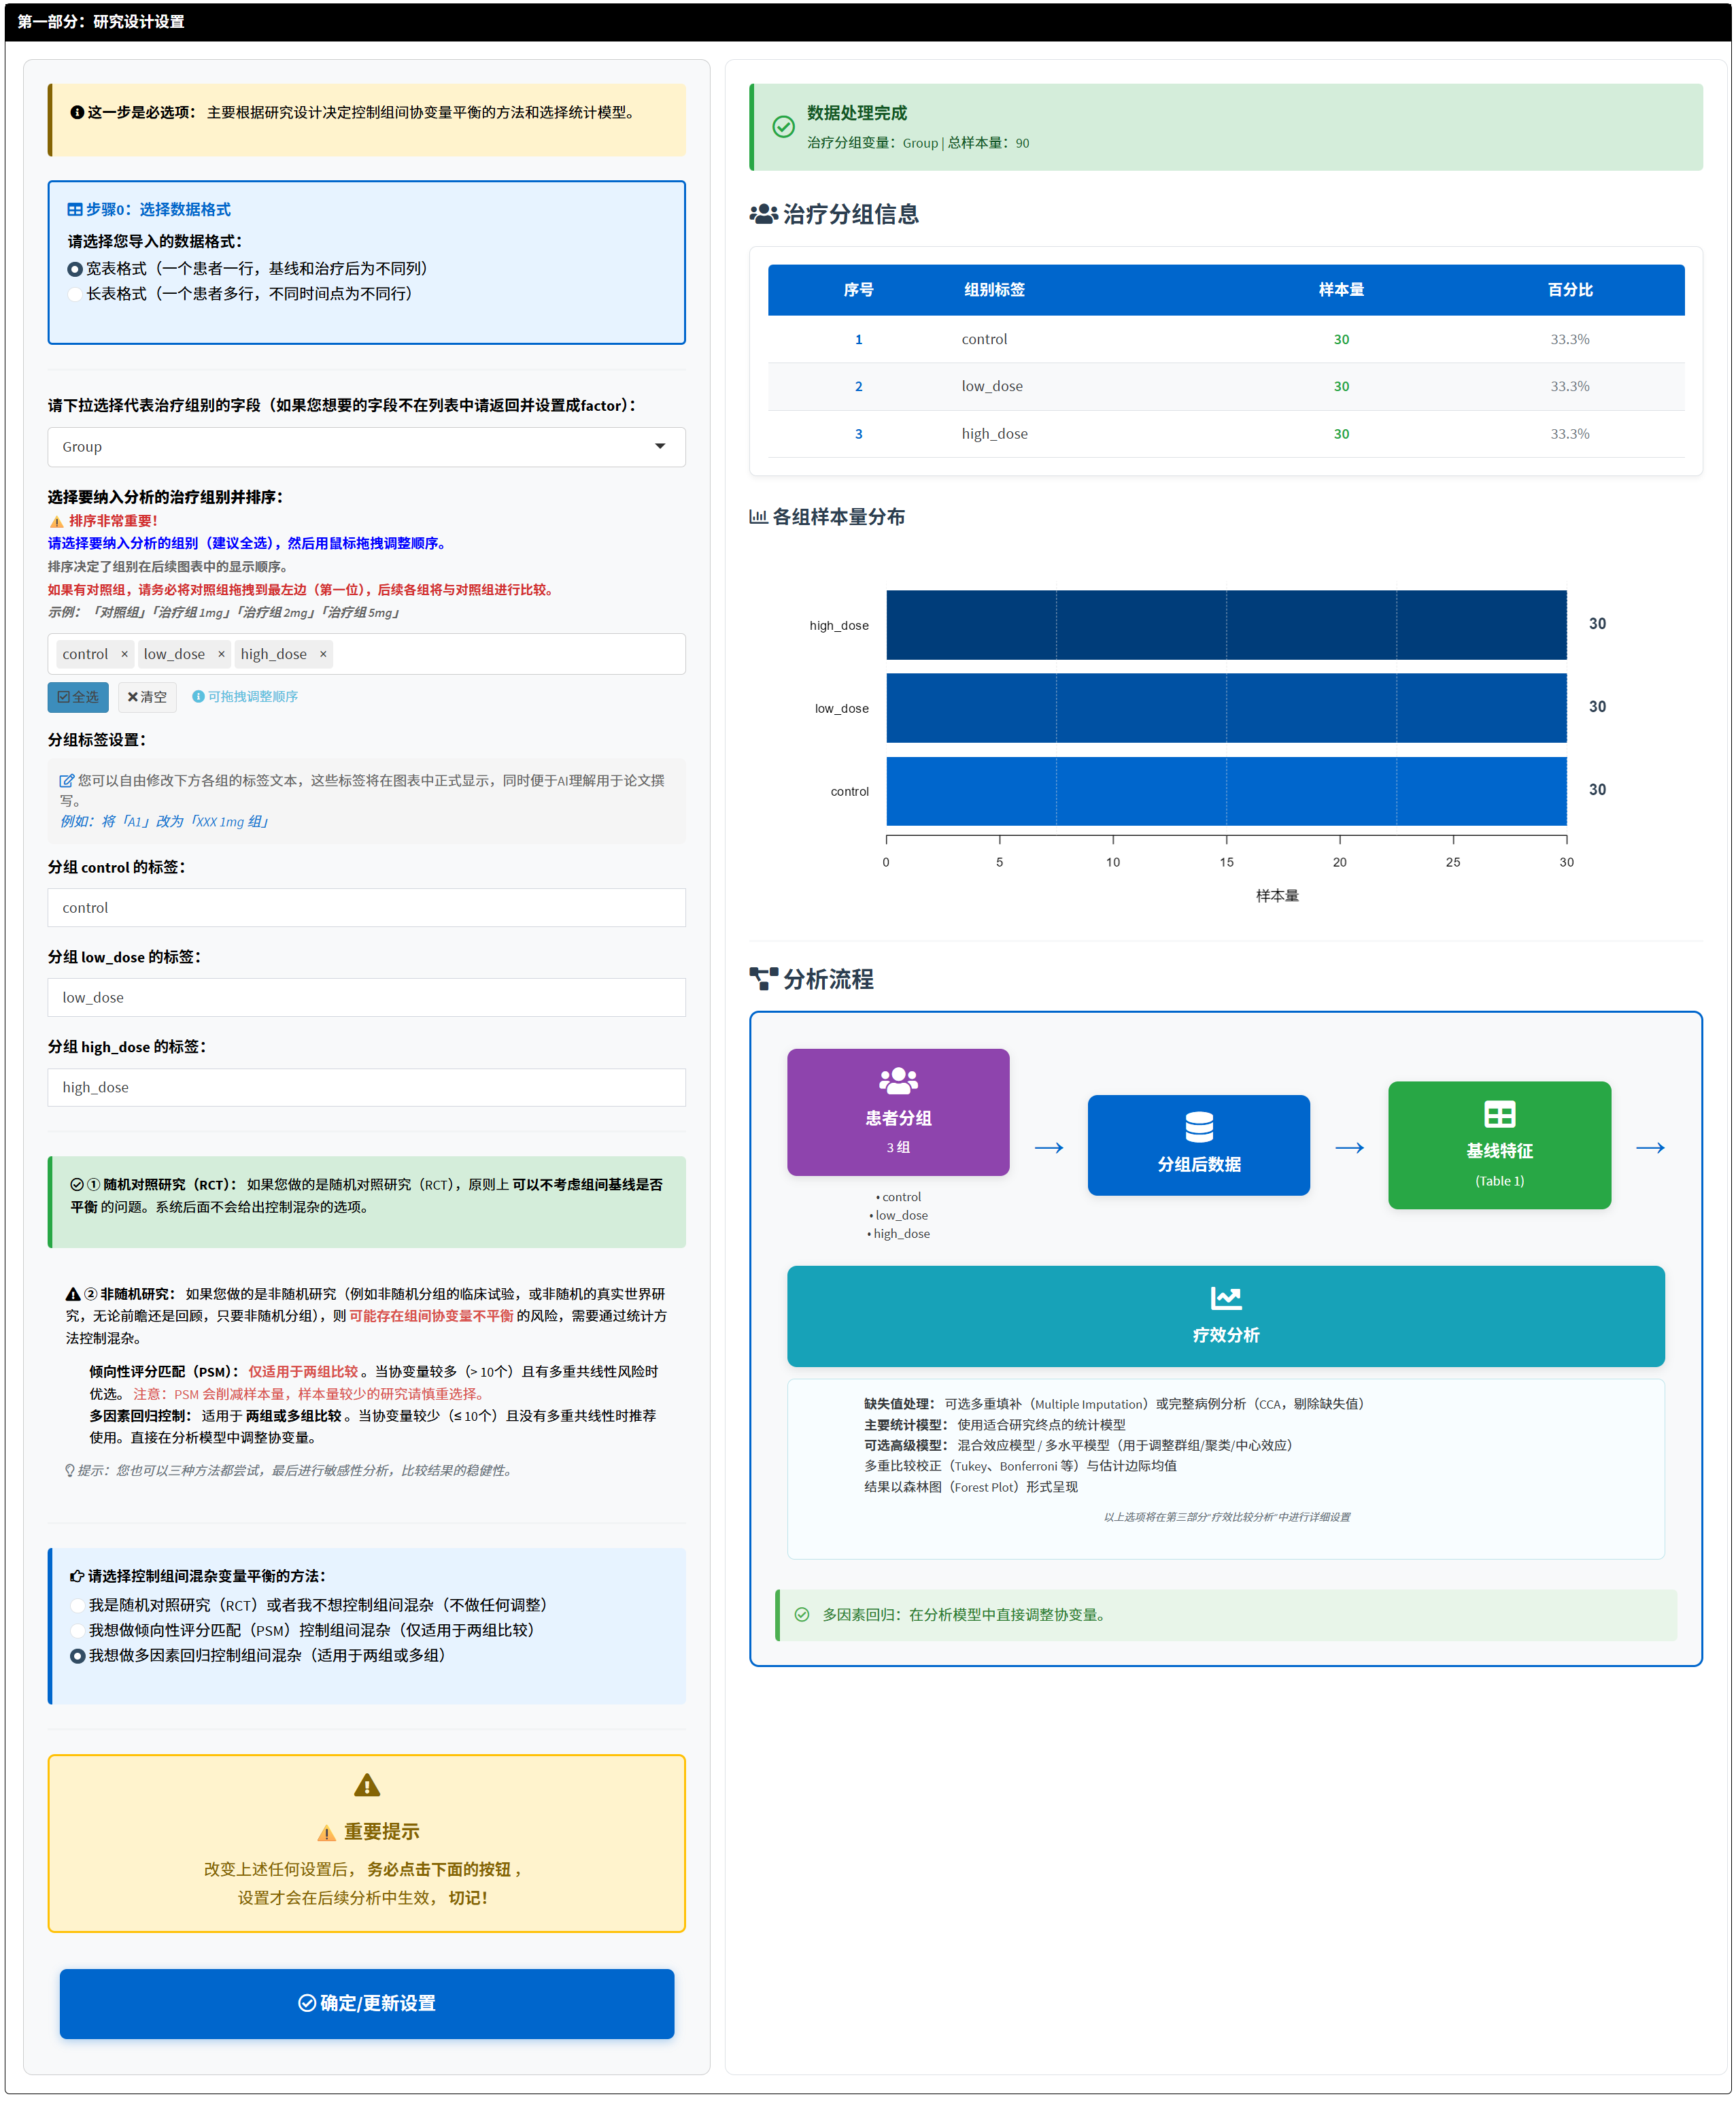Choose the PSM 倾向性评分匹配 radio option
The height and width of the screenshot is (2101, 1736).
click(77, 1630)
